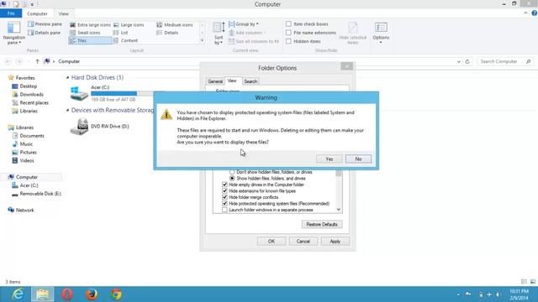Collapse the Hard Disk Drives group
Image resolution: width=538 pixels, height=302 pixels.
[x=67, y=77]
